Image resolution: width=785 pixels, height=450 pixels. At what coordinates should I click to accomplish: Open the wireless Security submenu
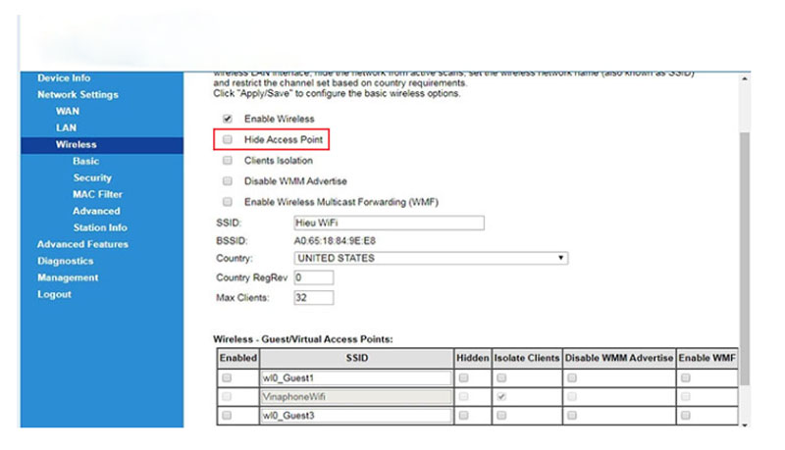92,177
